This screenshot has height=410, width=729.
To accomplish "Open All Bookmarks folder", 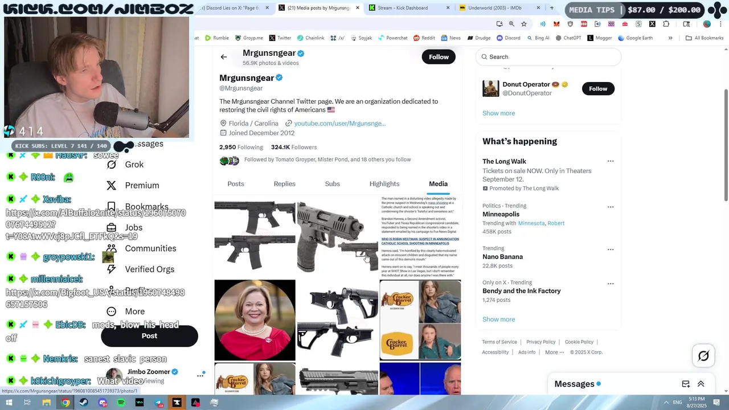I will (705, 38).
